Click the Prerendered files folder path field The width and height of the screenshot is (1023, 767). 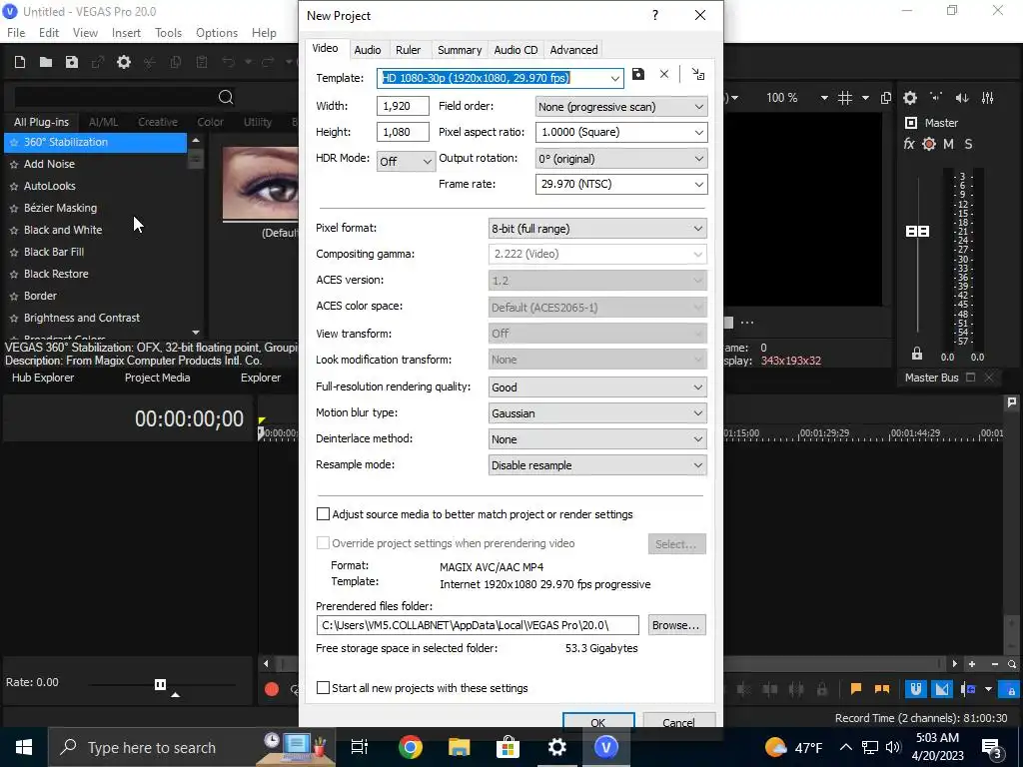(x=478, y=625)
